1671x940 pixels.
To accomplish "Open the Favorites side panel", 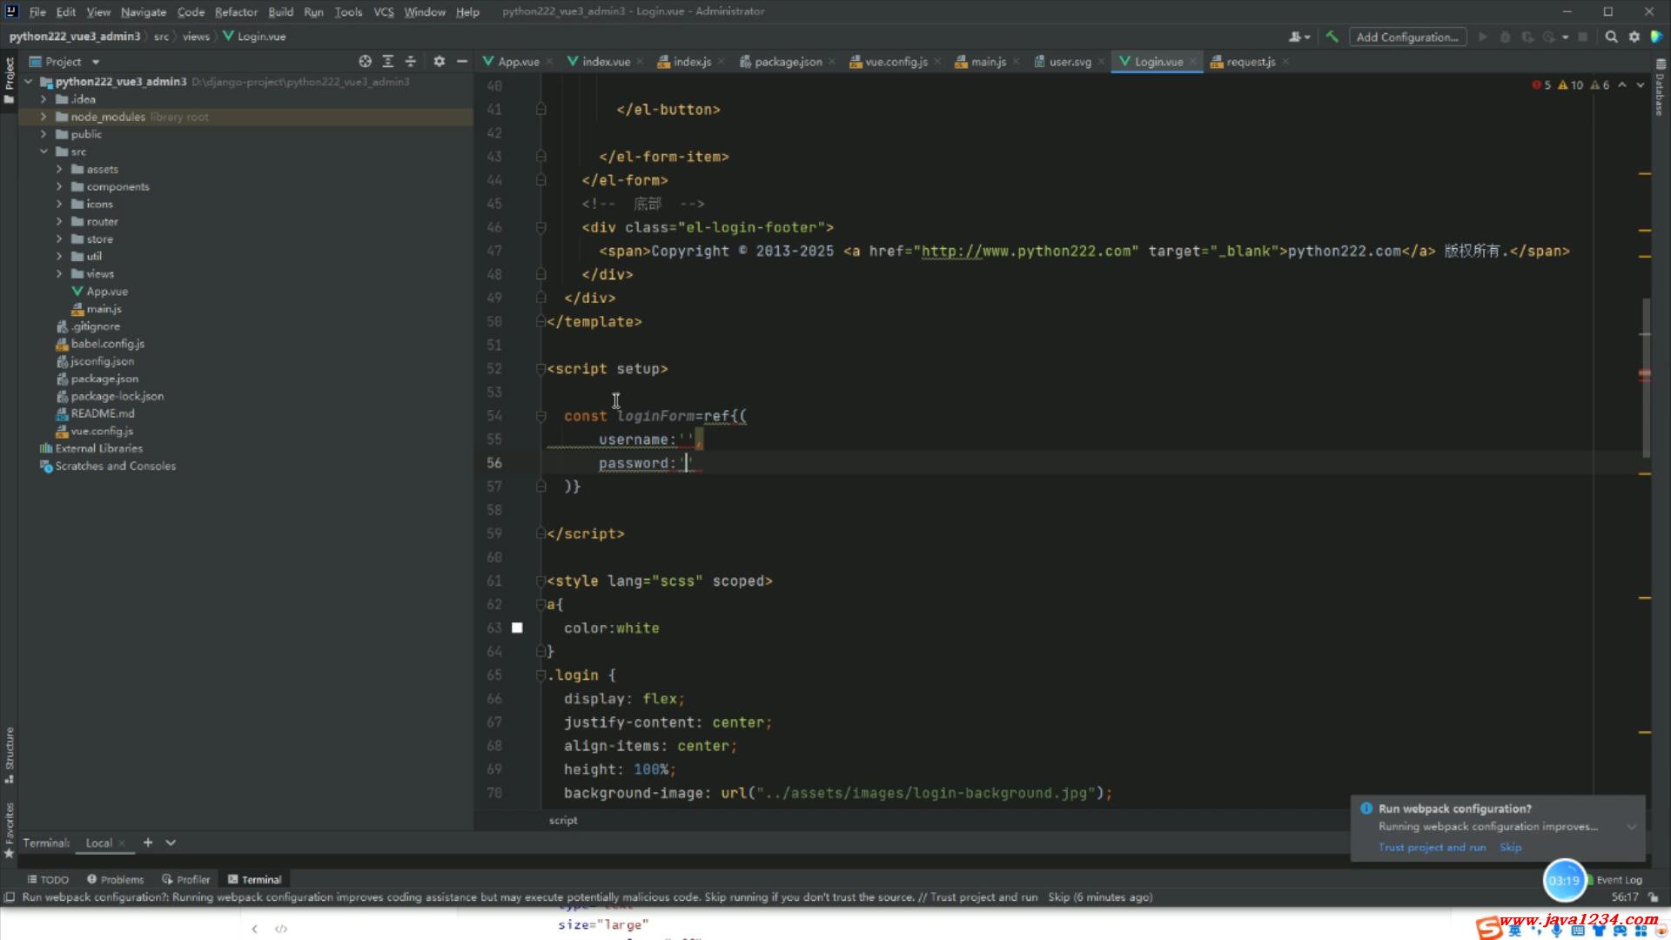I will tap(10, 829).
